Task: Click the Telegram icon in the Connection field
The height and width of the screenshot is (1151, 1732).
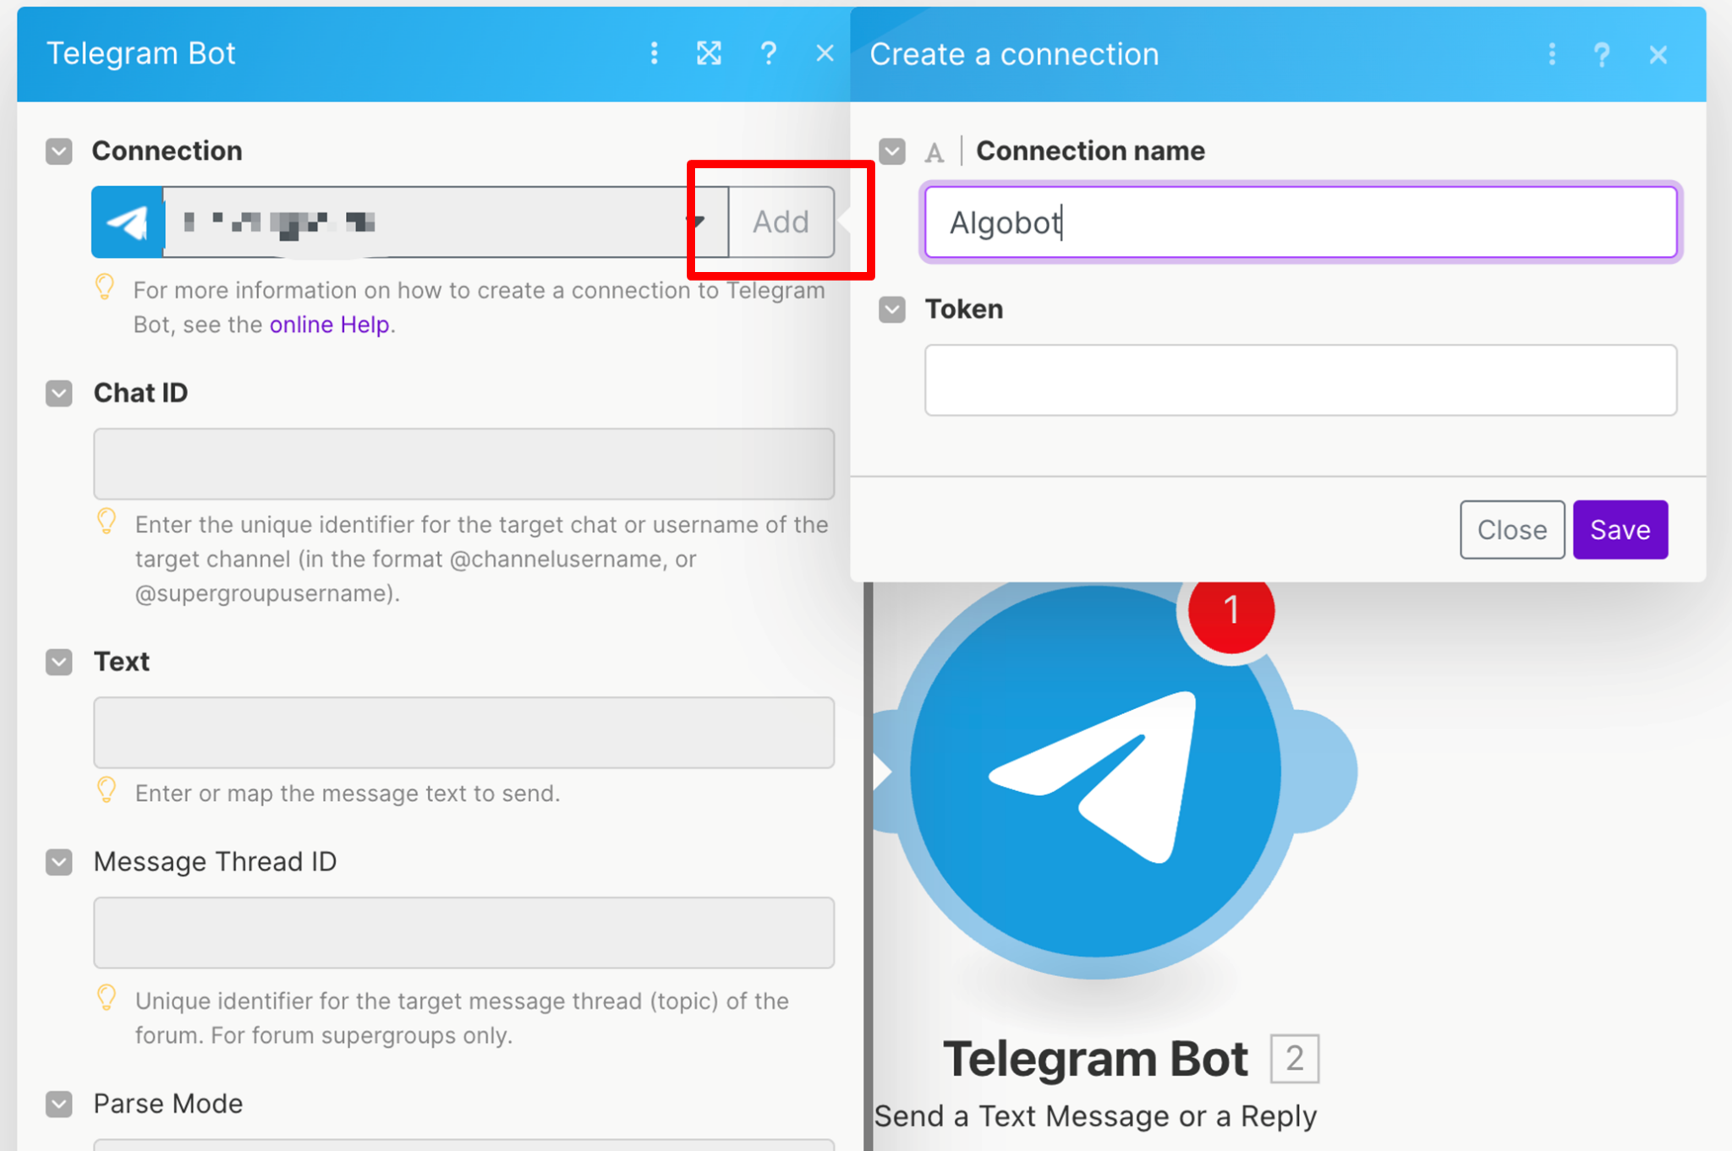Action: pyautogui.click(x=127, y=221)
